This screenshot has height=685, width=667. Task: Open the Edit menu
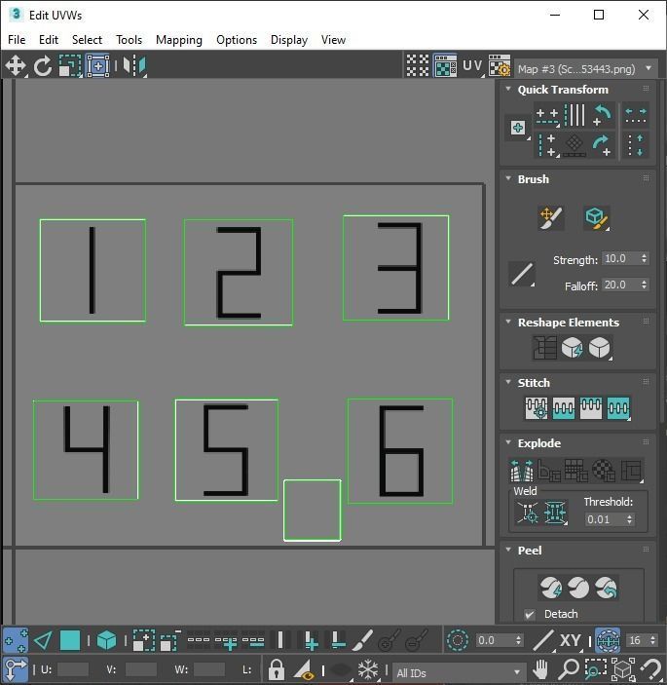click(49, 40)
